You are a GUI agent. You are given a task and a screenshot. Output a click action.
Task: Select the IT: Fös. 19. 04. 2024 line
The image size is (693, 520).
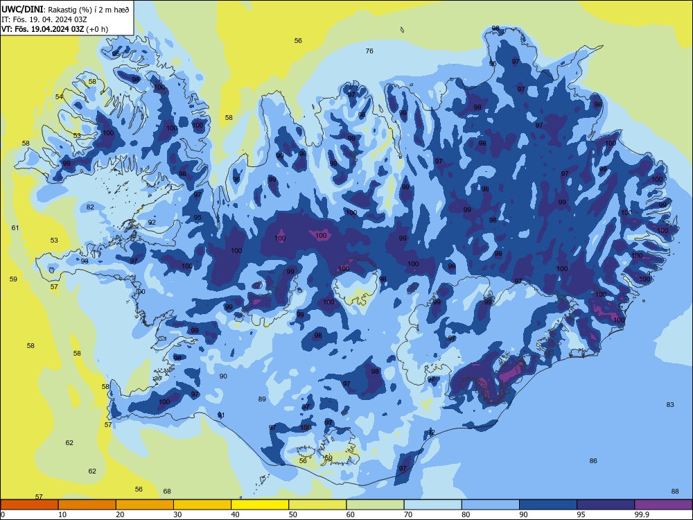click(44, 19)
